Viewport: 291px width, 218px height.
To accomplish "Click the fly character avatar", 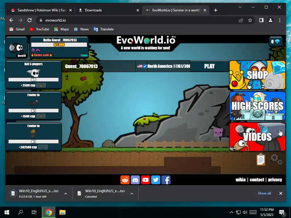I will click(x=16, y=48).
